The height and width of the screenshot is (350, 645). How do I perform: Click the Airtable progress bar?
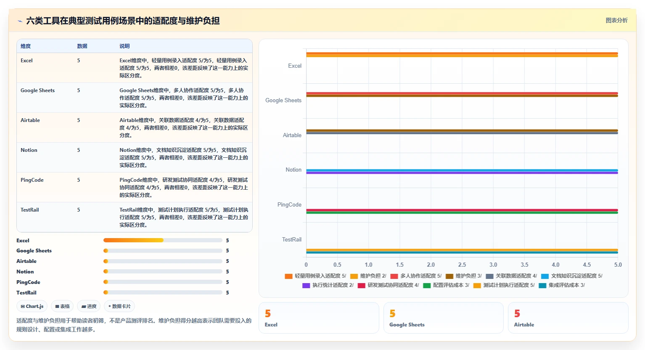click(x=163, y=261)
